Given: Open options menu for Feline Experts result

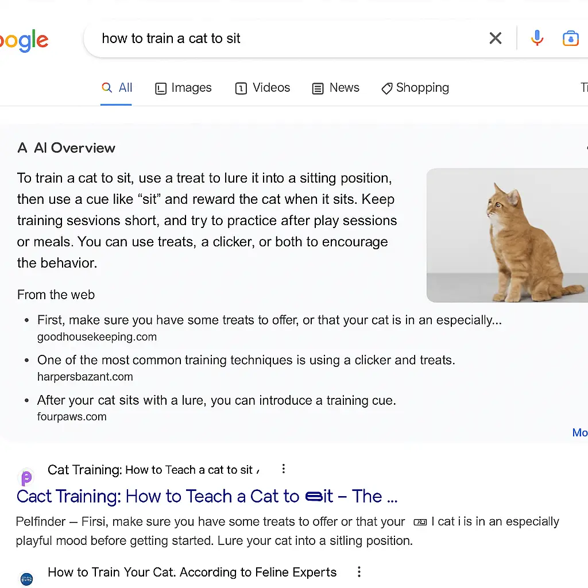Looking at the screenshot, I should coord(359,572).
